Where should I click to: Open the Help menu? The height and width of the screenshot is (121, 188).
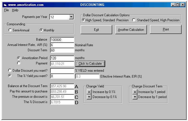click(x=15, y=10)
